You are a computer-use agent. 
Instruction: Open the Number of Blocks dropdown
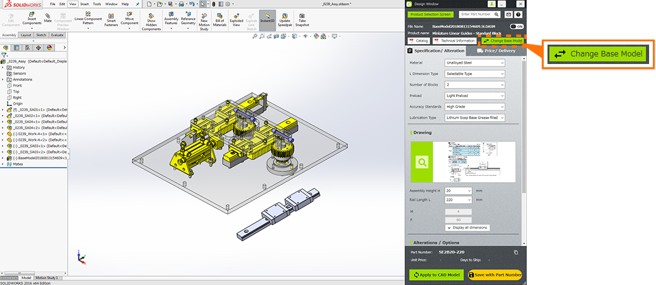(x=475, y=85)
